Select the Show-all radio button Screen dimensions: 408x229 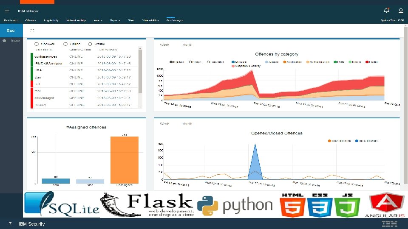coord(37,44)
